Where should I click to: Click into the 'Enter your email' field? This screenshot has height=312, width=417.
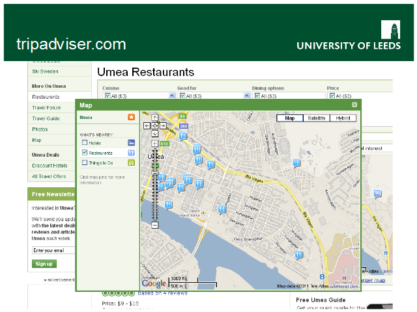(x=53, y=250)
